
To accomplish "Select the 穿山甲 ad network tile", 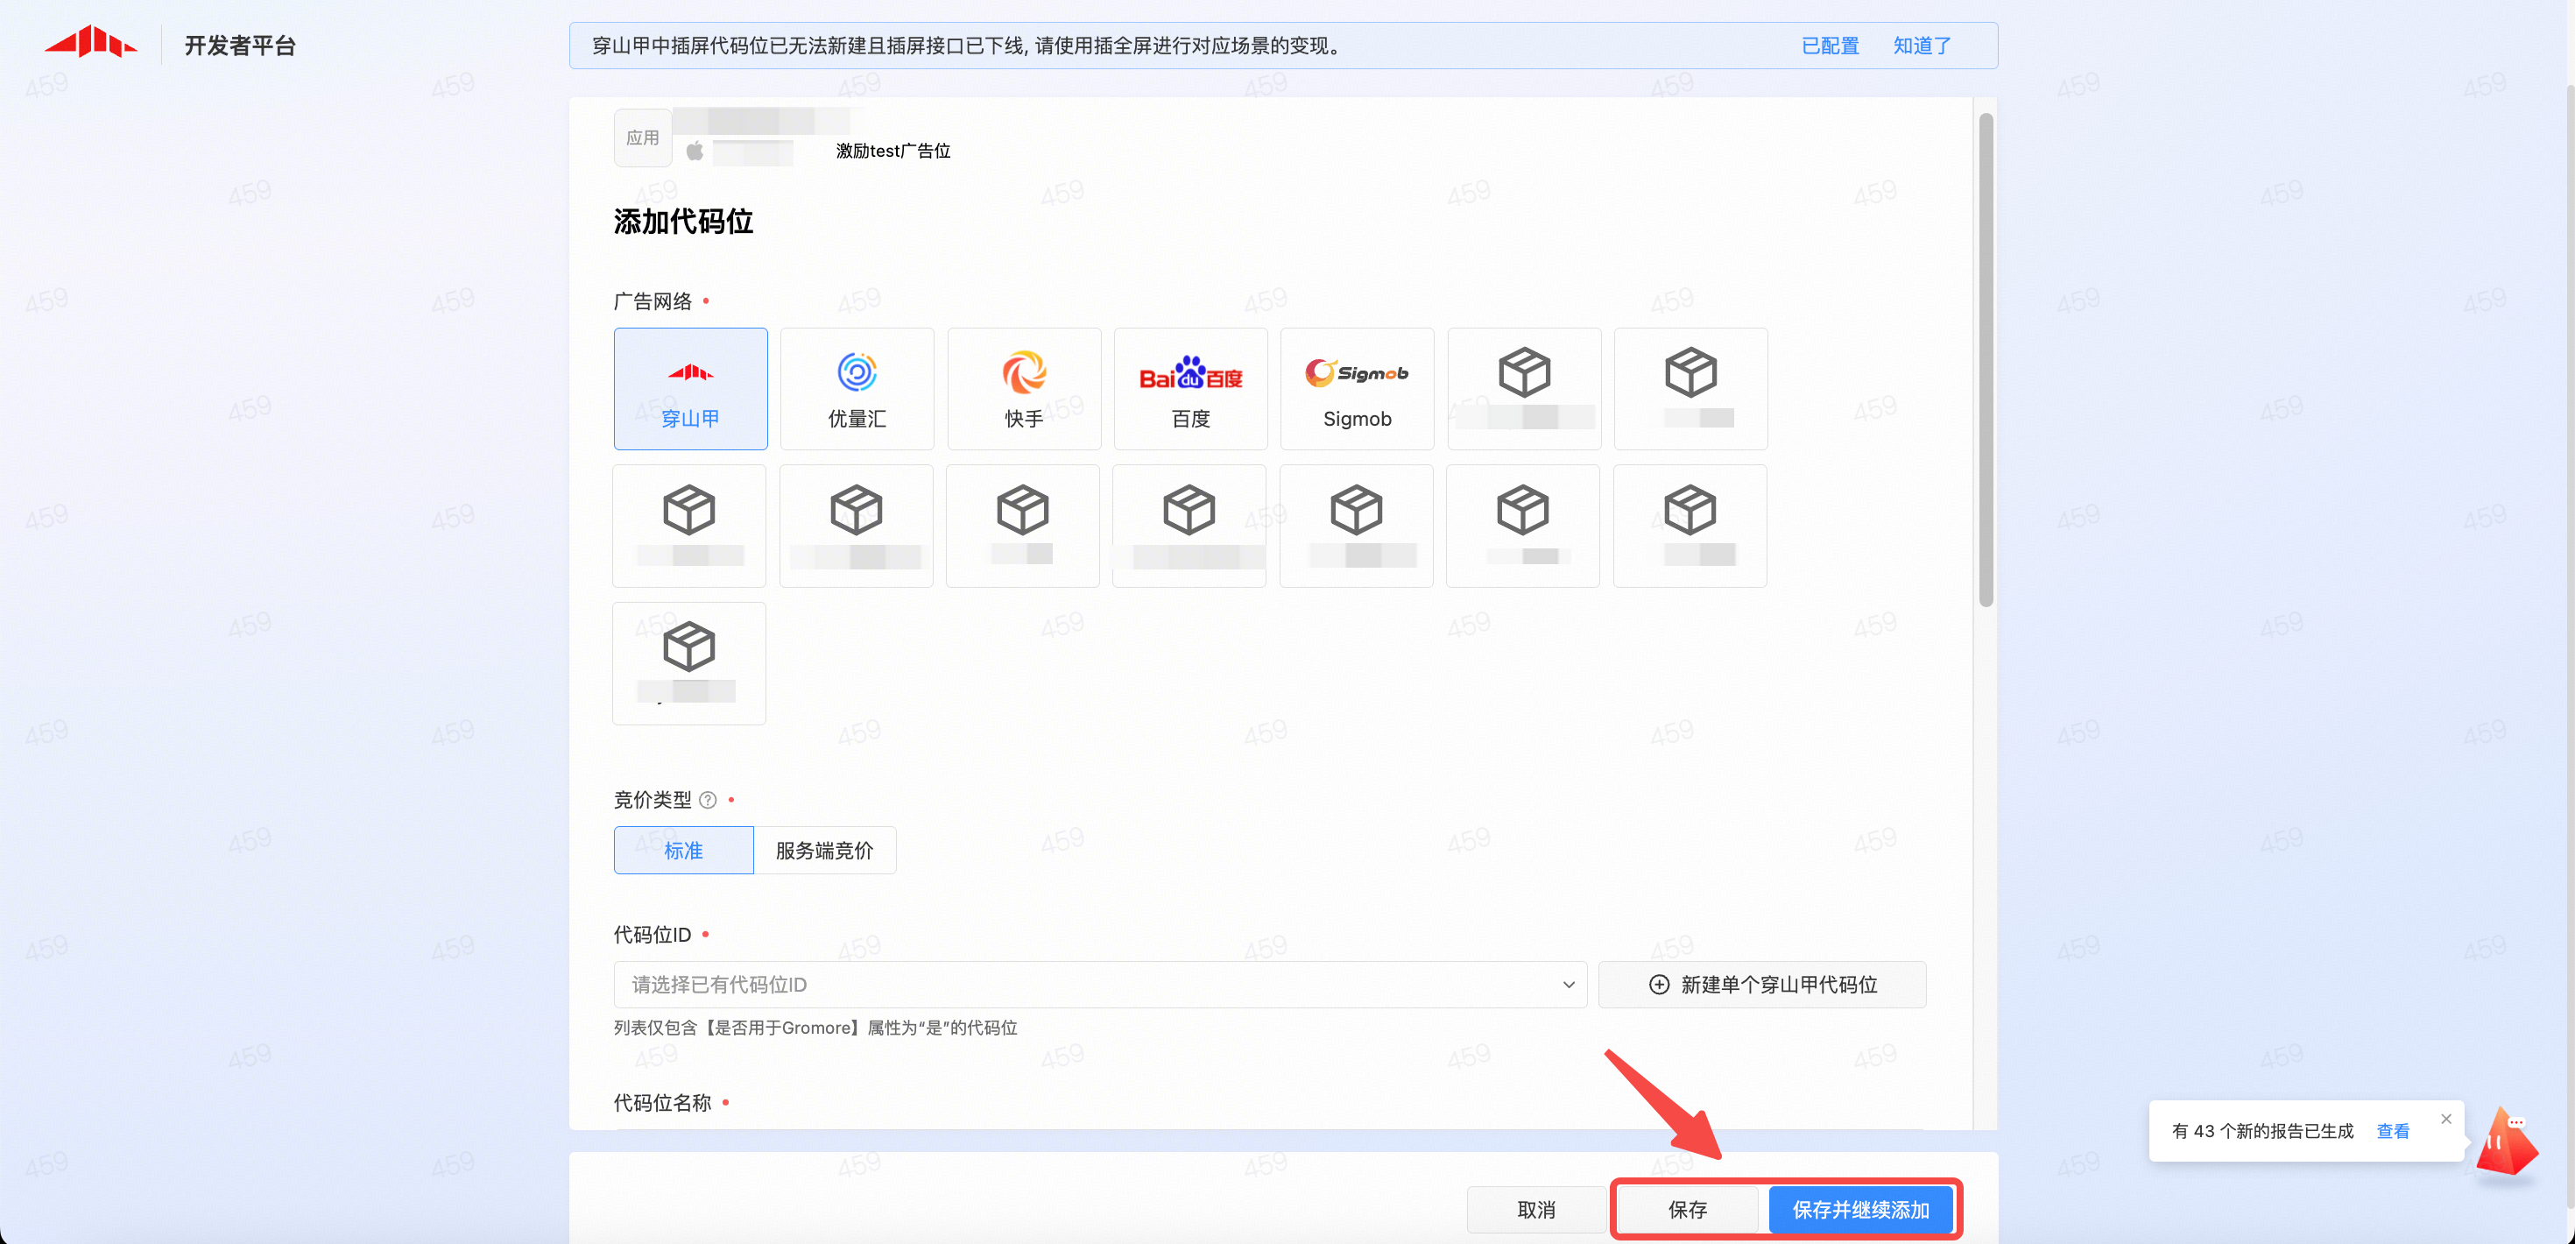I will [x=690, y=389].
